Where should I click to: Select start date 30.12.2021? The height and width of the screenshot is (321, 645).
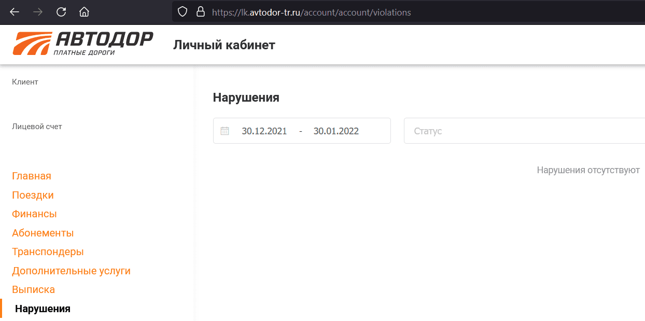click(264, 131)
